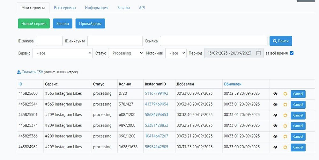
Task: Open the calendar icon in the Период field
Action: (259, 53)
